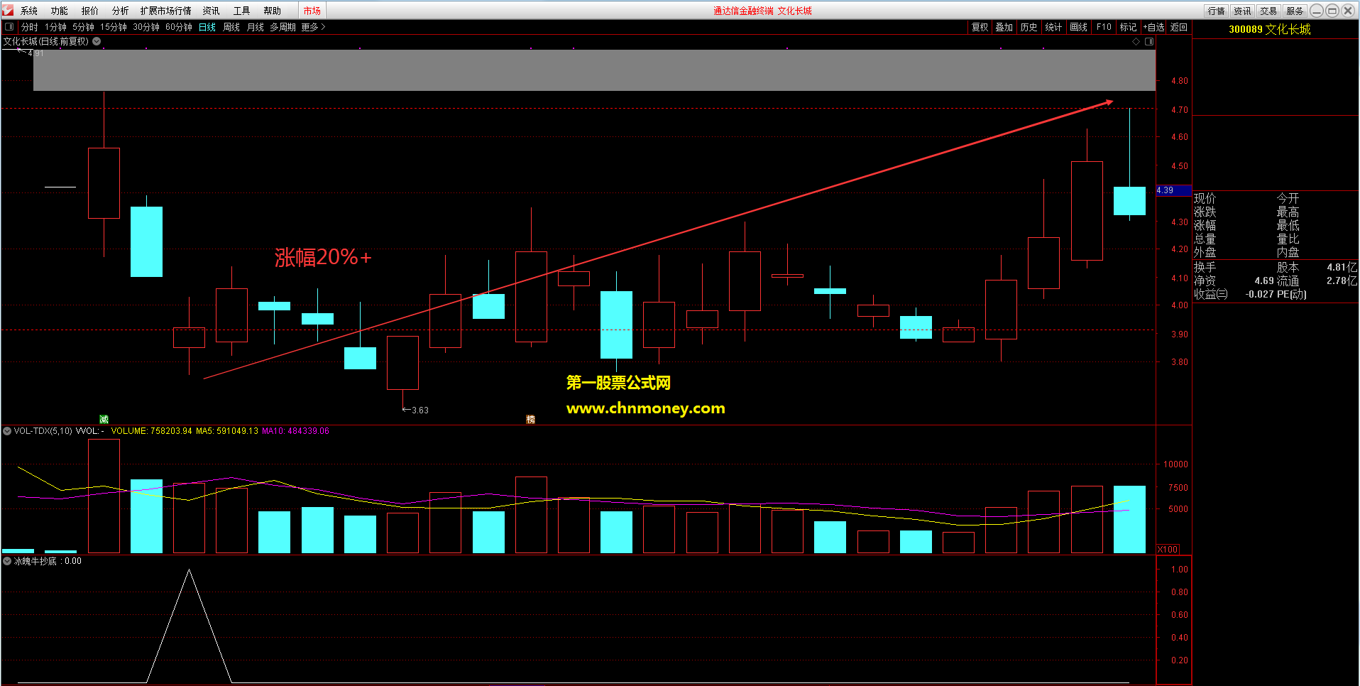The image size is (1360, 686).
Task: Switch to 15分钟 period
Action: point(114,27)
